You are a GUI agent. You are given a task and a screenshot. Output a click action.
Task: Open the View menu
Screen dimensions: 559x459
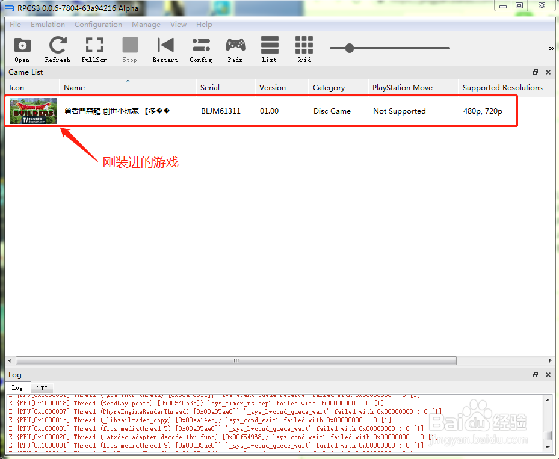(x=178, y=25)
